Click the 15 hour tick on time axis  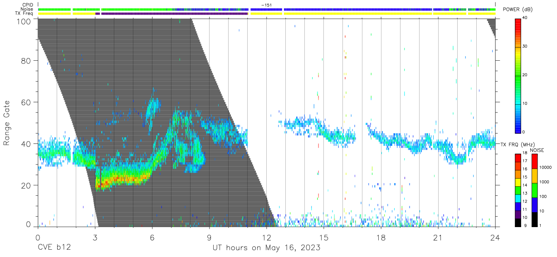coord(324,238)
